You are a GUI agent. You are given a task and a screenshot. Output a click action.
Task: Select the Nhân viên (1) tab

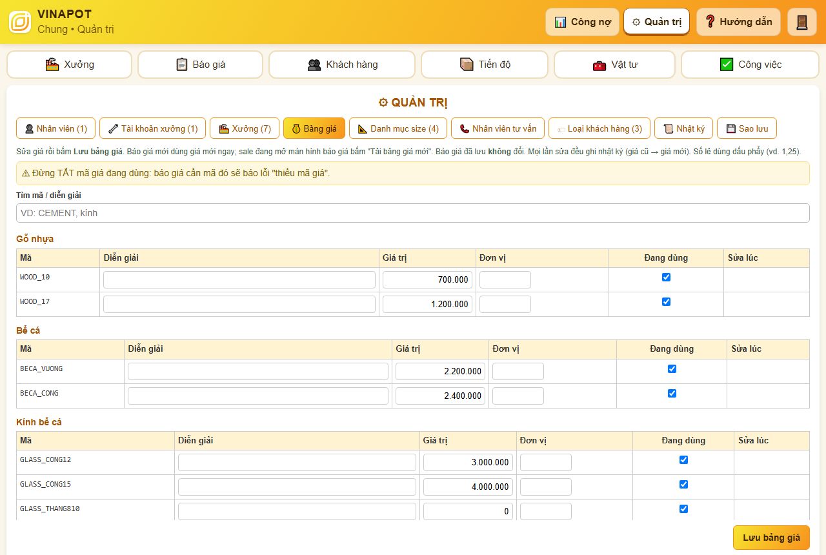(55, 128)
